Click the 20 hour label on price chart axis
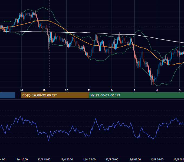This screenshot has height=162, width=184. tap(67, 90)
